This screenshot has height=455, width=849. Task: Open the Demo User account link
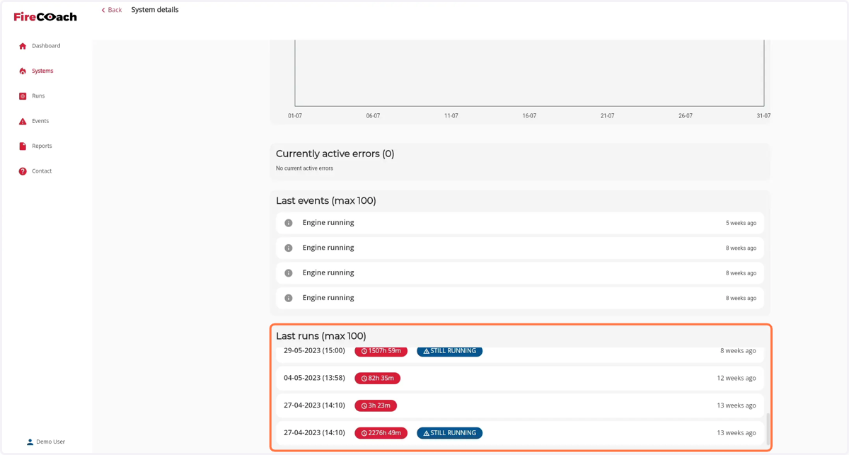46,442
